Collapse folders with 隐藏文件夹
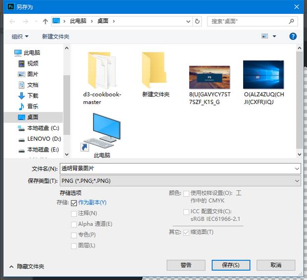 (x=27, y=266)
